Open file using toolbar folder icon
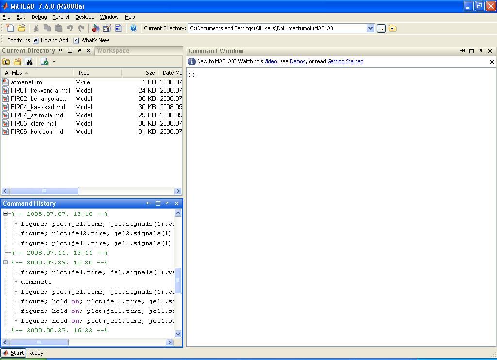This screenshot has height=360, width=497. click(x=21, y=28)
